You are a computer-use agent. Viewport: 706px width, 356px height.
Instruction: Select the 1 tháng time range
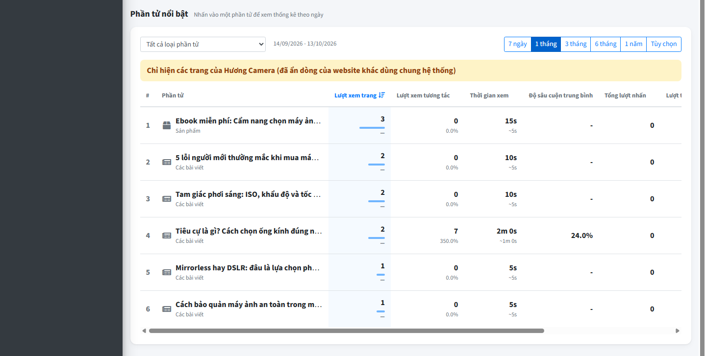pyautogui.click(x=546, y=44)
